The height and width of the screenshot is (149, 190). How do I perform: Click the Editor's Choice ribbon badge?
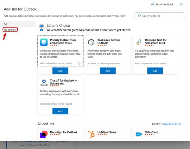point(41,28)
